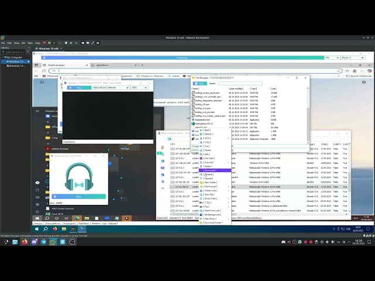This screenshot has width=375, height=281.
Task: Open the library search dropdown arrow
Action: coord(28,52)
